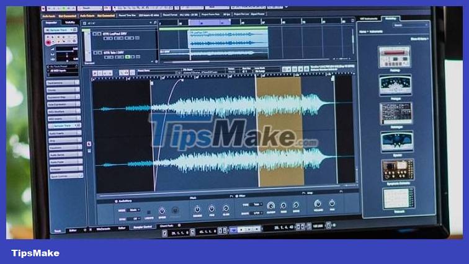
Task: Click the Filter Cutoff knob
Action: [270, 206]
